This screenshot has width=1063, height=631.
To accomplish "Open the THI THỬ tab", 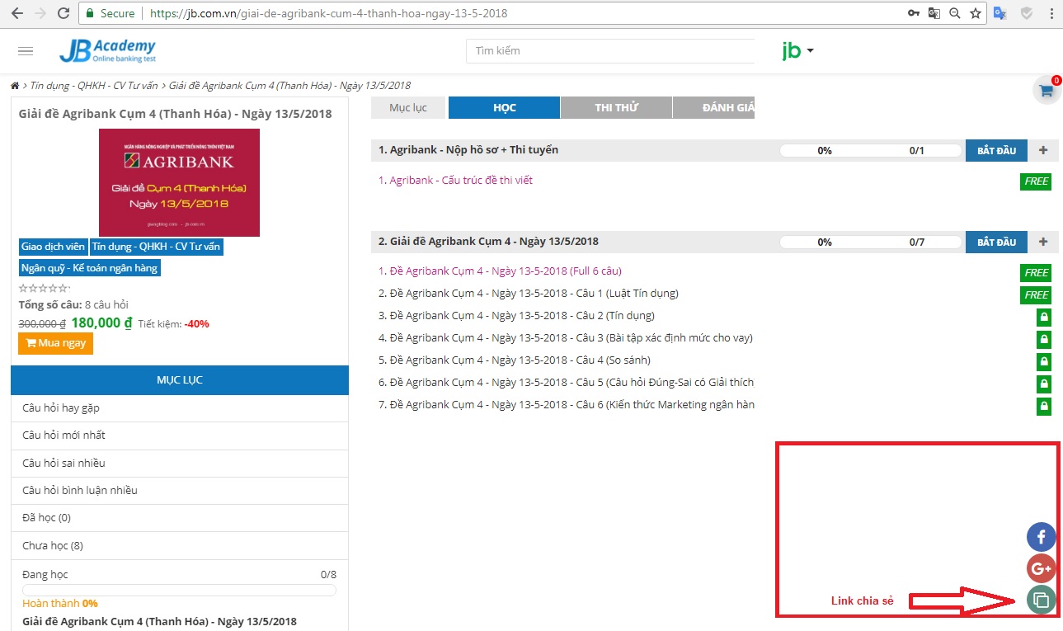I will point(616,108).
